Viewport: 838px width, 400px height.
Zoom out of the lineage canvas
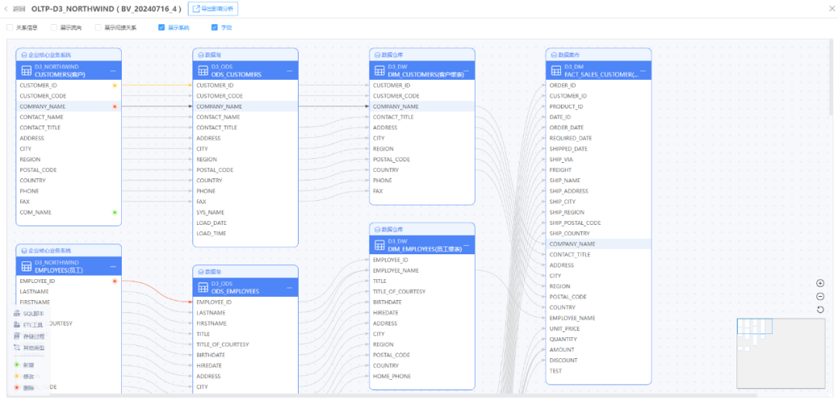[x=820, y=297]
